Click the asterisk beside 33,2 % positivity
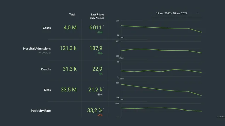The width and height of the screenshot is (225, 126). [x=103, y=109]
